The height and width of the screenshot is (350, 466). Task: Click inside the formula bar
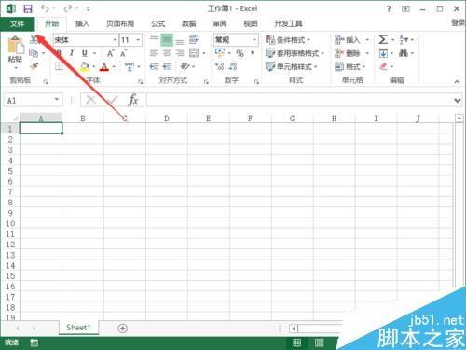(299, 100)
